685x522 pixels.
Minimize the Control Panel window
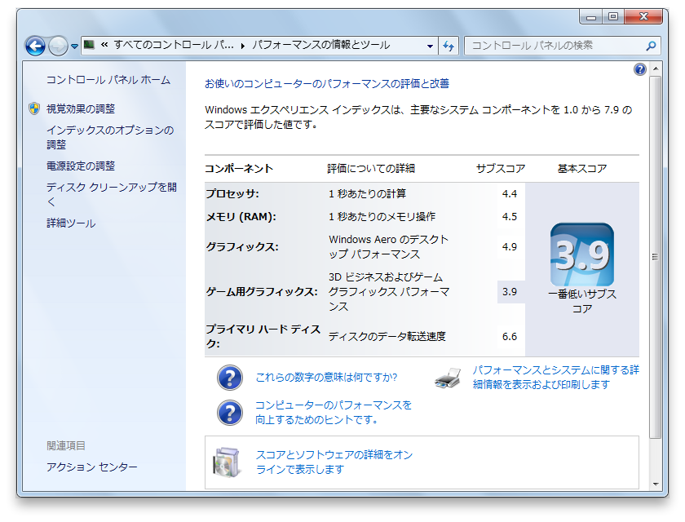(x=591, y=16)
